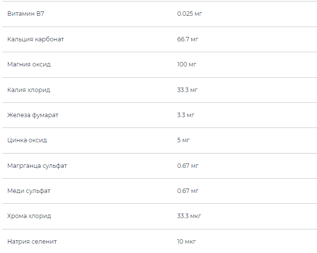Viewport: 317px width, 253px height.
Task: Select the 5 мг amount
Action: pos(183,140)
